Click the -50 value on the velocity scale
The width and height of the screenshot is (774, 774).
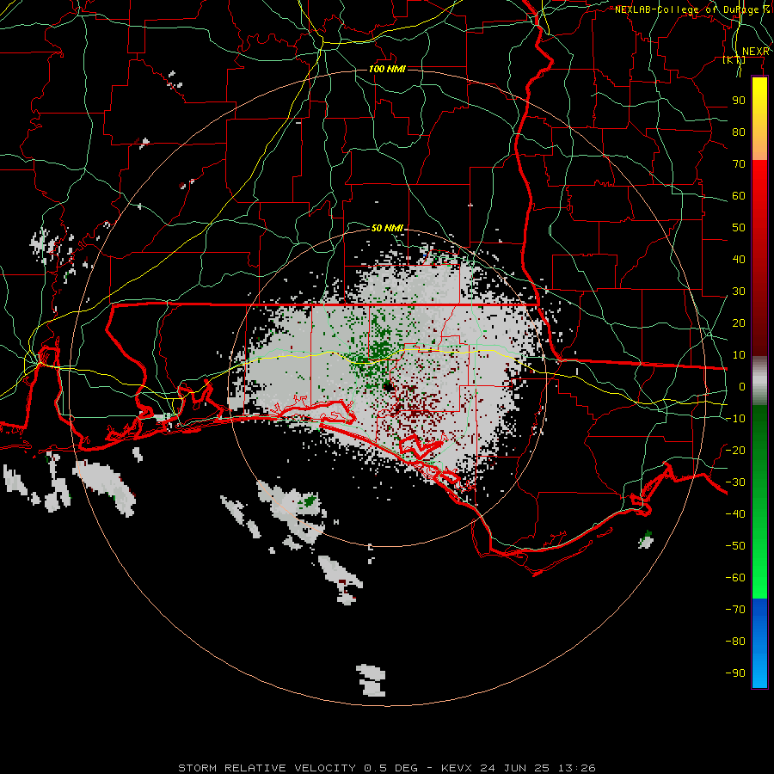[735, 546]
